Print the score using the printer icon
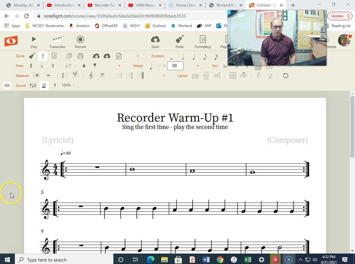 click(x=80, y=56)
